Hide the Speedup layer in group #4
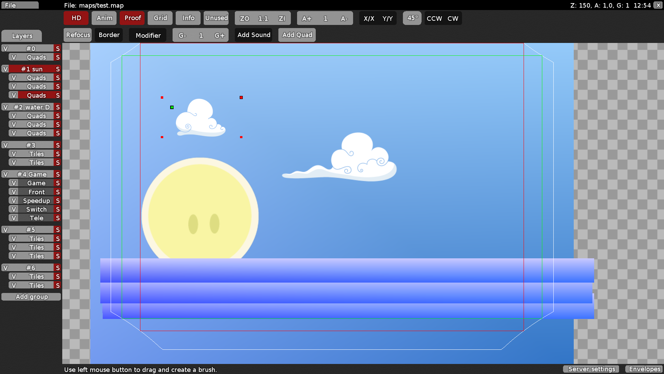This screenshot has width=664, height=374. (x=13, y=201)
